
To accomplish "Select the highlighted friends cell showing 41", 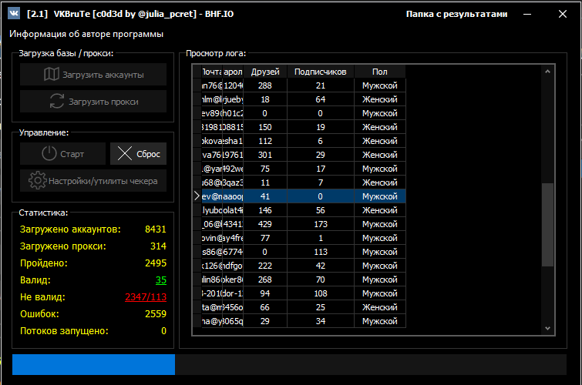I will pyautogui.click(x=265, y=196).
